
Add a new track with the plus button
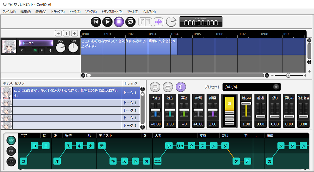[x=58, y=33]
